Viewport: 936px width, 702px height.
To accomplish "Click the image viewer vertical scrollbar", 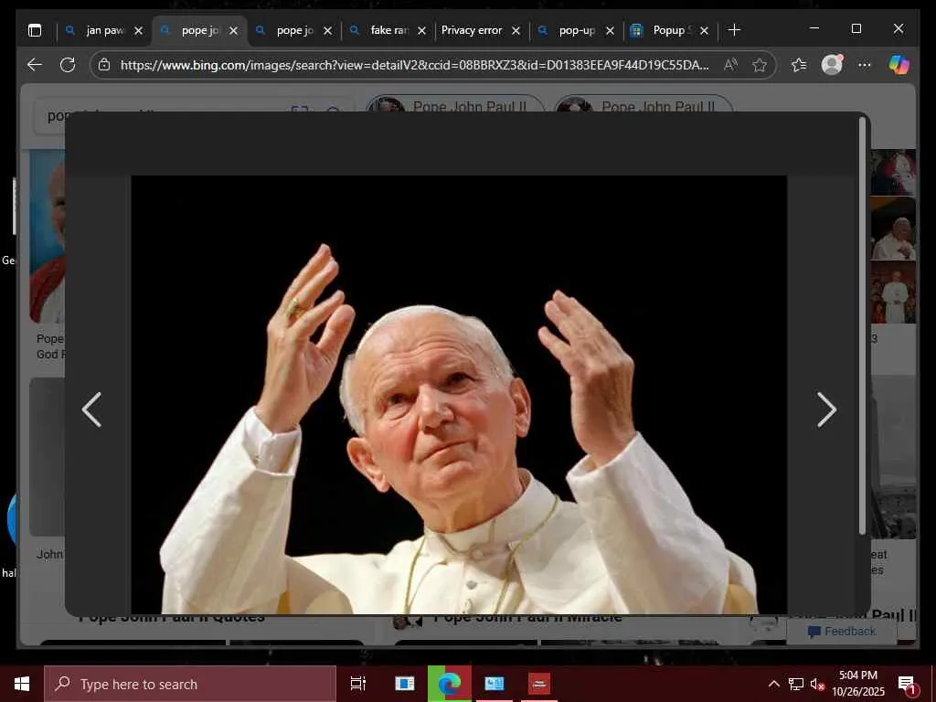I will coord(862,325).
